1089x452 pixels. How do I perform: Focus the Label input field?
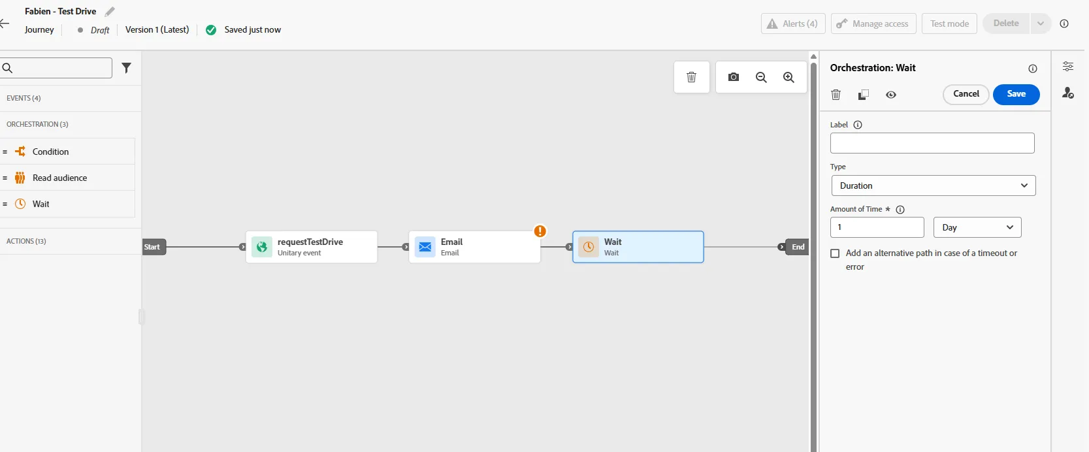[x=932, y=143]
